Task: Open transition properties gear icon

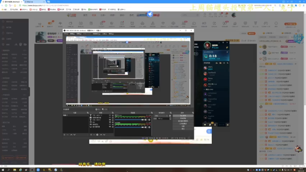Action: click(170, 116)
